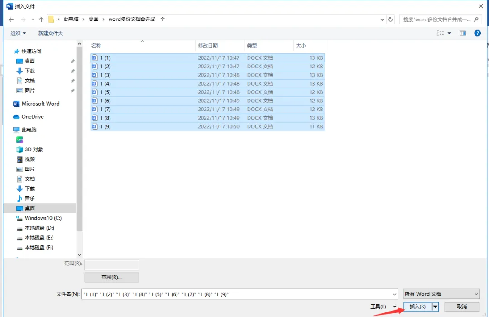Click word多份文档合并成一个 breadcrumb segment
The height and width of the screenshot is (317, 489).
(x=137, y=19)
